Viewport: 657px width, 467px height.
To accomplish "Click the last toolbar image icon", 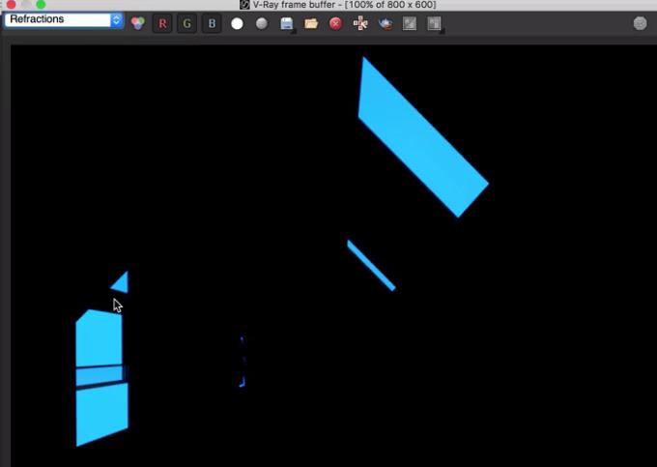I will (435, 24).
